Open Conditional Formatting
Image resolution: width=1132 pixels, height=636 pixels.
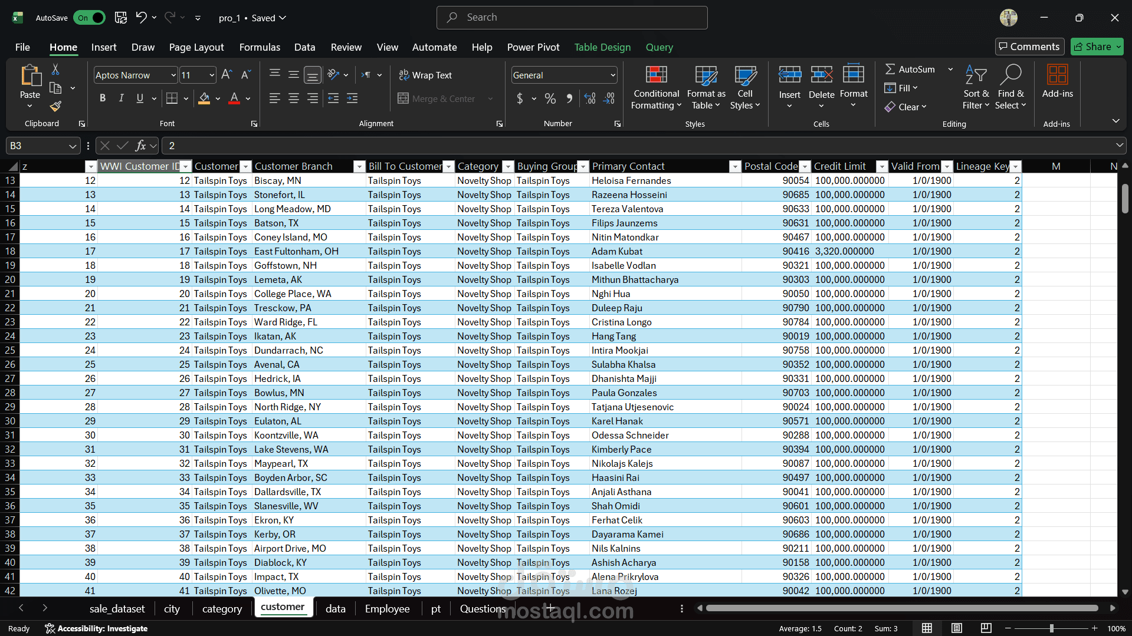pyautogui.click(x=656, y=87)
